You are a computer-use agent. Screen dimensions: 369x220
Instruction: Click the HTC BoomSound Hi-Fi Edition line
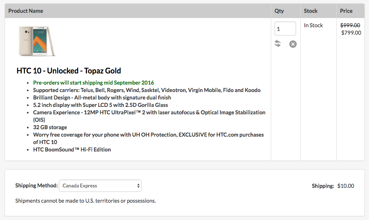click(72, 150)
